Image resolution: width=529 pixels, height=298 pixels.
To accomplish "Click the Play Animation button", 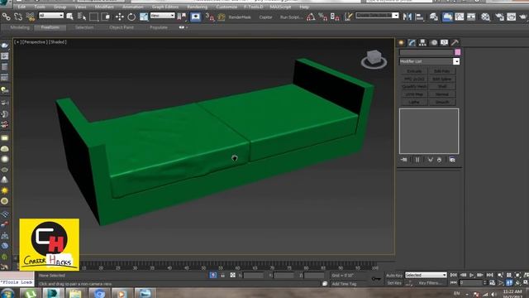I will 471,275.
